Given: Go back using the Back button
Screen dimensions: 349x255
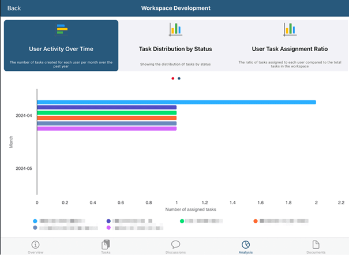Looking at the screenshot, I should [14, 8].
